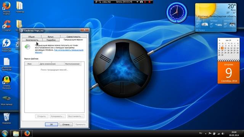Click the 20° temperature in weather gadget
Viewport: 244px width, 137px height.
[x=232, y=6]
